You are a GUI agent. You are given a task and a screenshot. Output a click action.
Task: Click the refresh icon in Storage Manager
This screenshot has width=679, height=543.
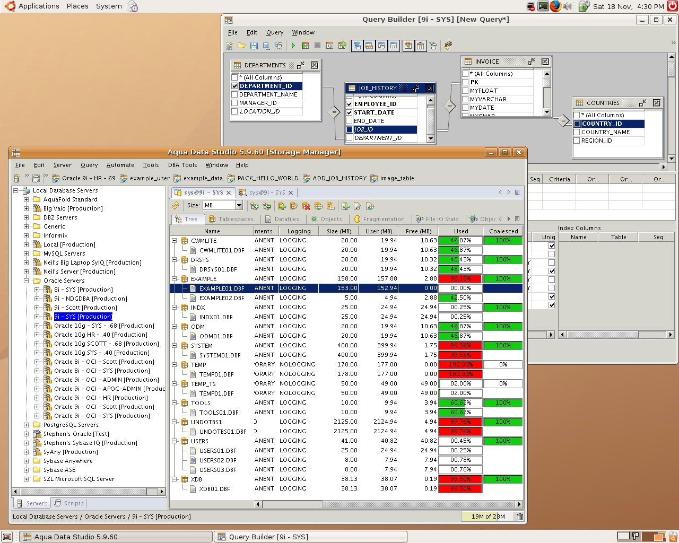(176, 206)
